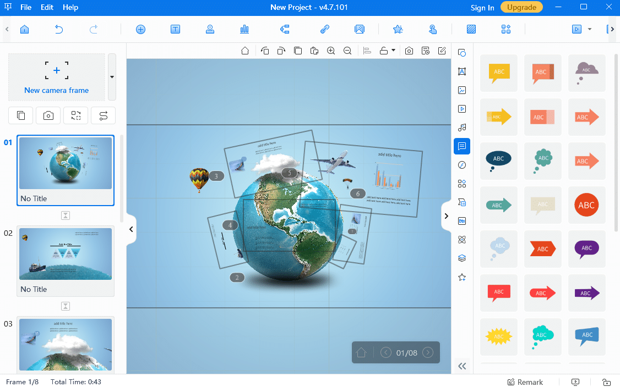The width and height of the screenshot is (620, 387).
Task: Open the preview play dropdown arrow
Action: tap(590, 30)
